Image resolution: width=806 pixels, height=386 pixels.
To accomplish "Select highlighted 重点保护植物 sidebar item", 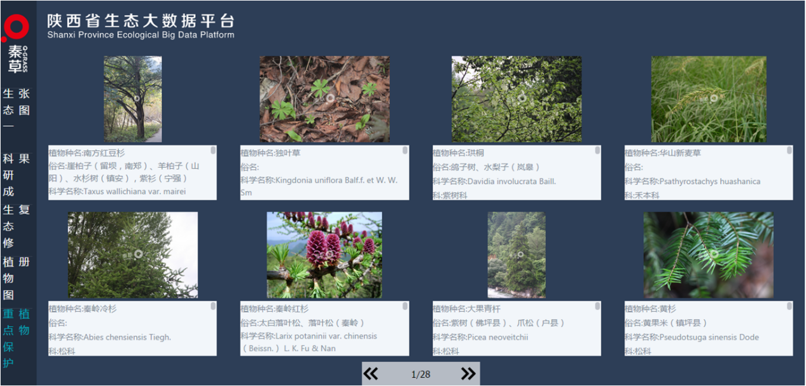I will click(x=17, y=338).
